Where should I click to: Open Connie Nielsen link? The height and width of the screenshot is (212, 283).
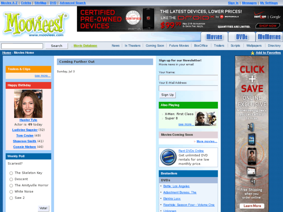25,147
